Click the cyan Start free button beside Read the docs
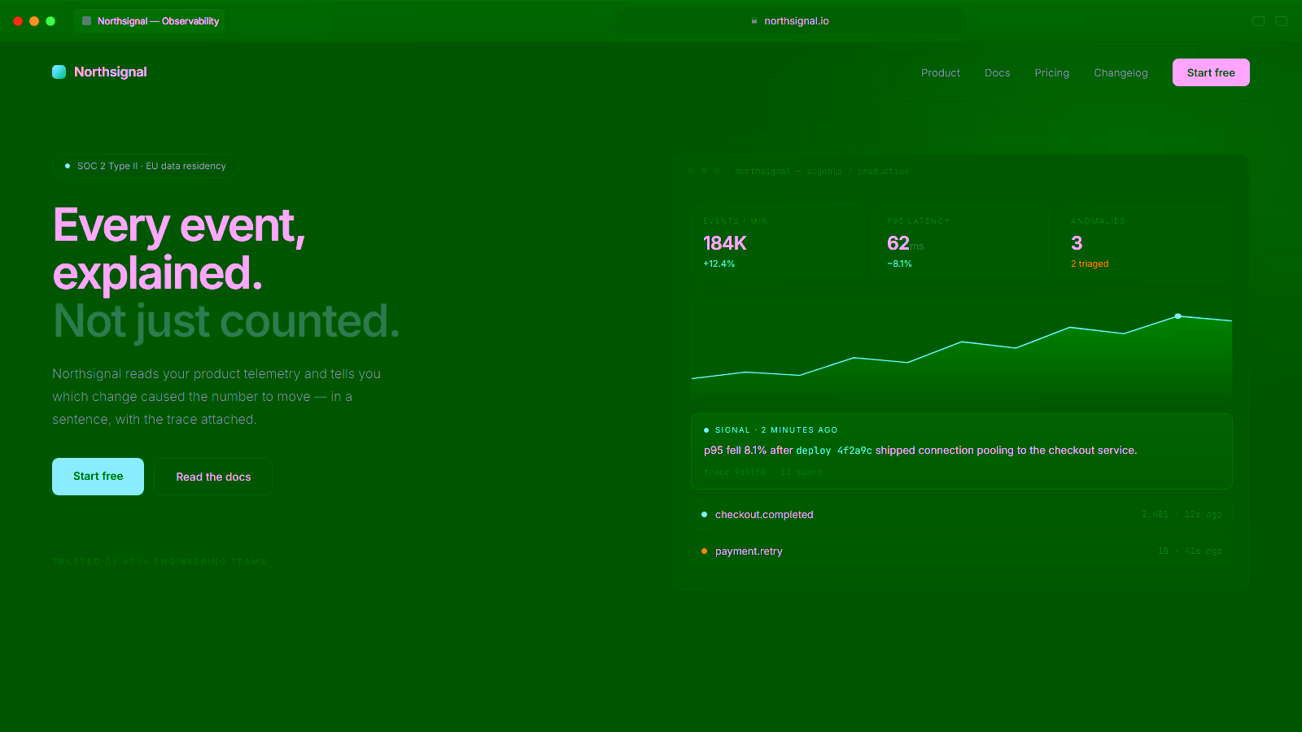The width and height of the screenshot is (1302, 732). (x=98, y=477)
